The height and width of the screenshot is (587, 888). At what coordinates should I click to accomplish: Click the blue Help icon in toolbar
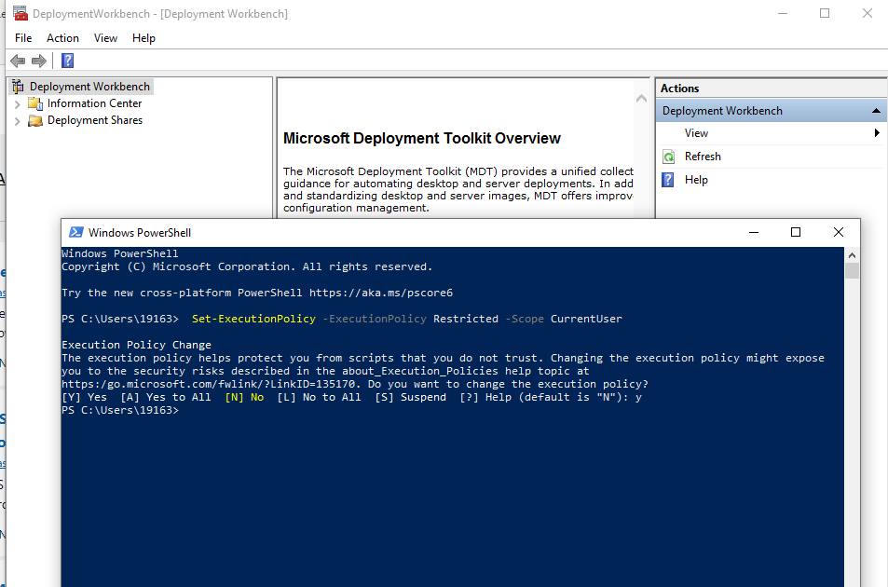[x=67, y=61]
